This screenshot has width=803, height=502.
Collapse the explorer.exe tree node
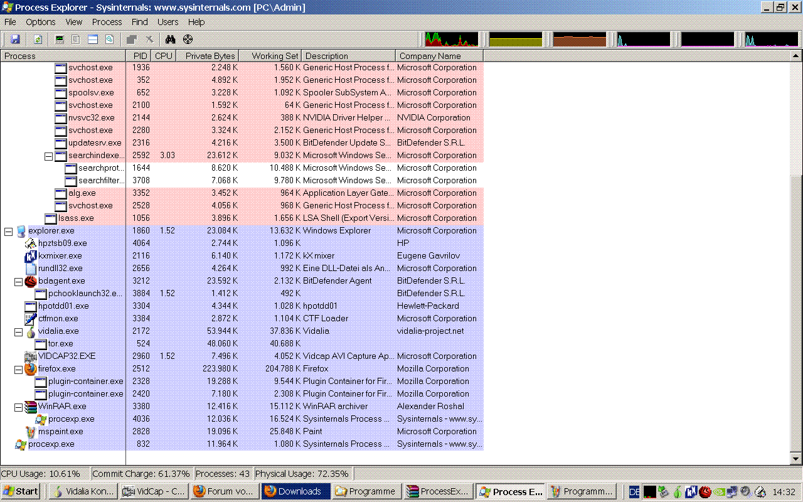click(x=8, y=232)
